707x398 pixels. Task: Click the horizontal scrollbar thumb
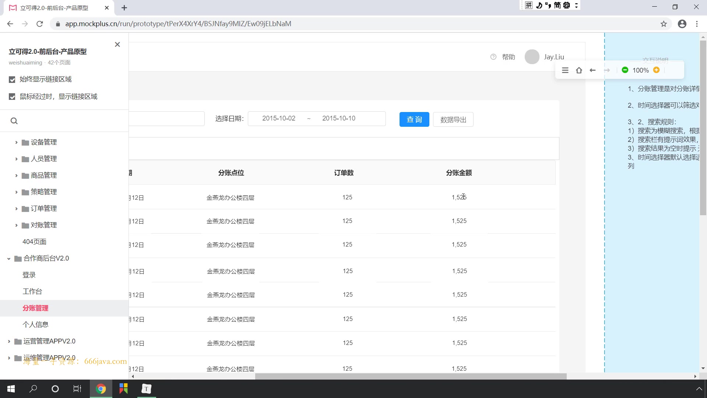pos(411,376)
